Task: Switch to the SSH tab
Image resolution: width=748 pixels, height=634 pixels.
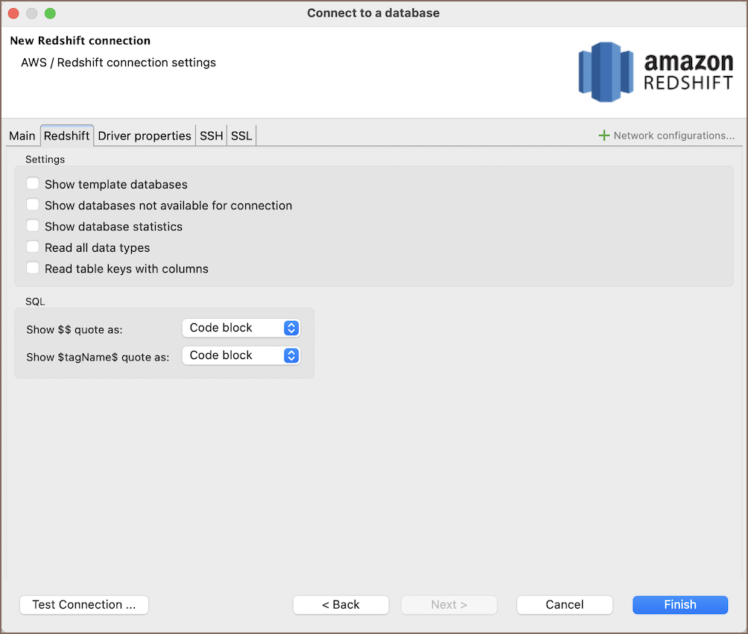Action: 212,136
